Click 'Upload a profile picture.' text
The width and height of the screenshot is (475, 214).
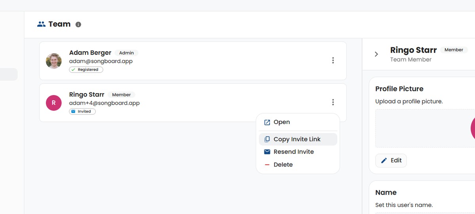(409, 101)
